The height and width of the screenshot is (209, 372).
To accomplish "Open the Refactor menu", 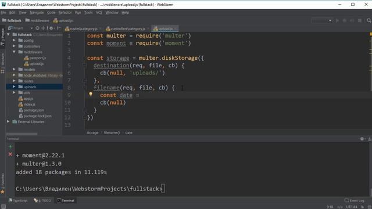I will tap(65, 13).
